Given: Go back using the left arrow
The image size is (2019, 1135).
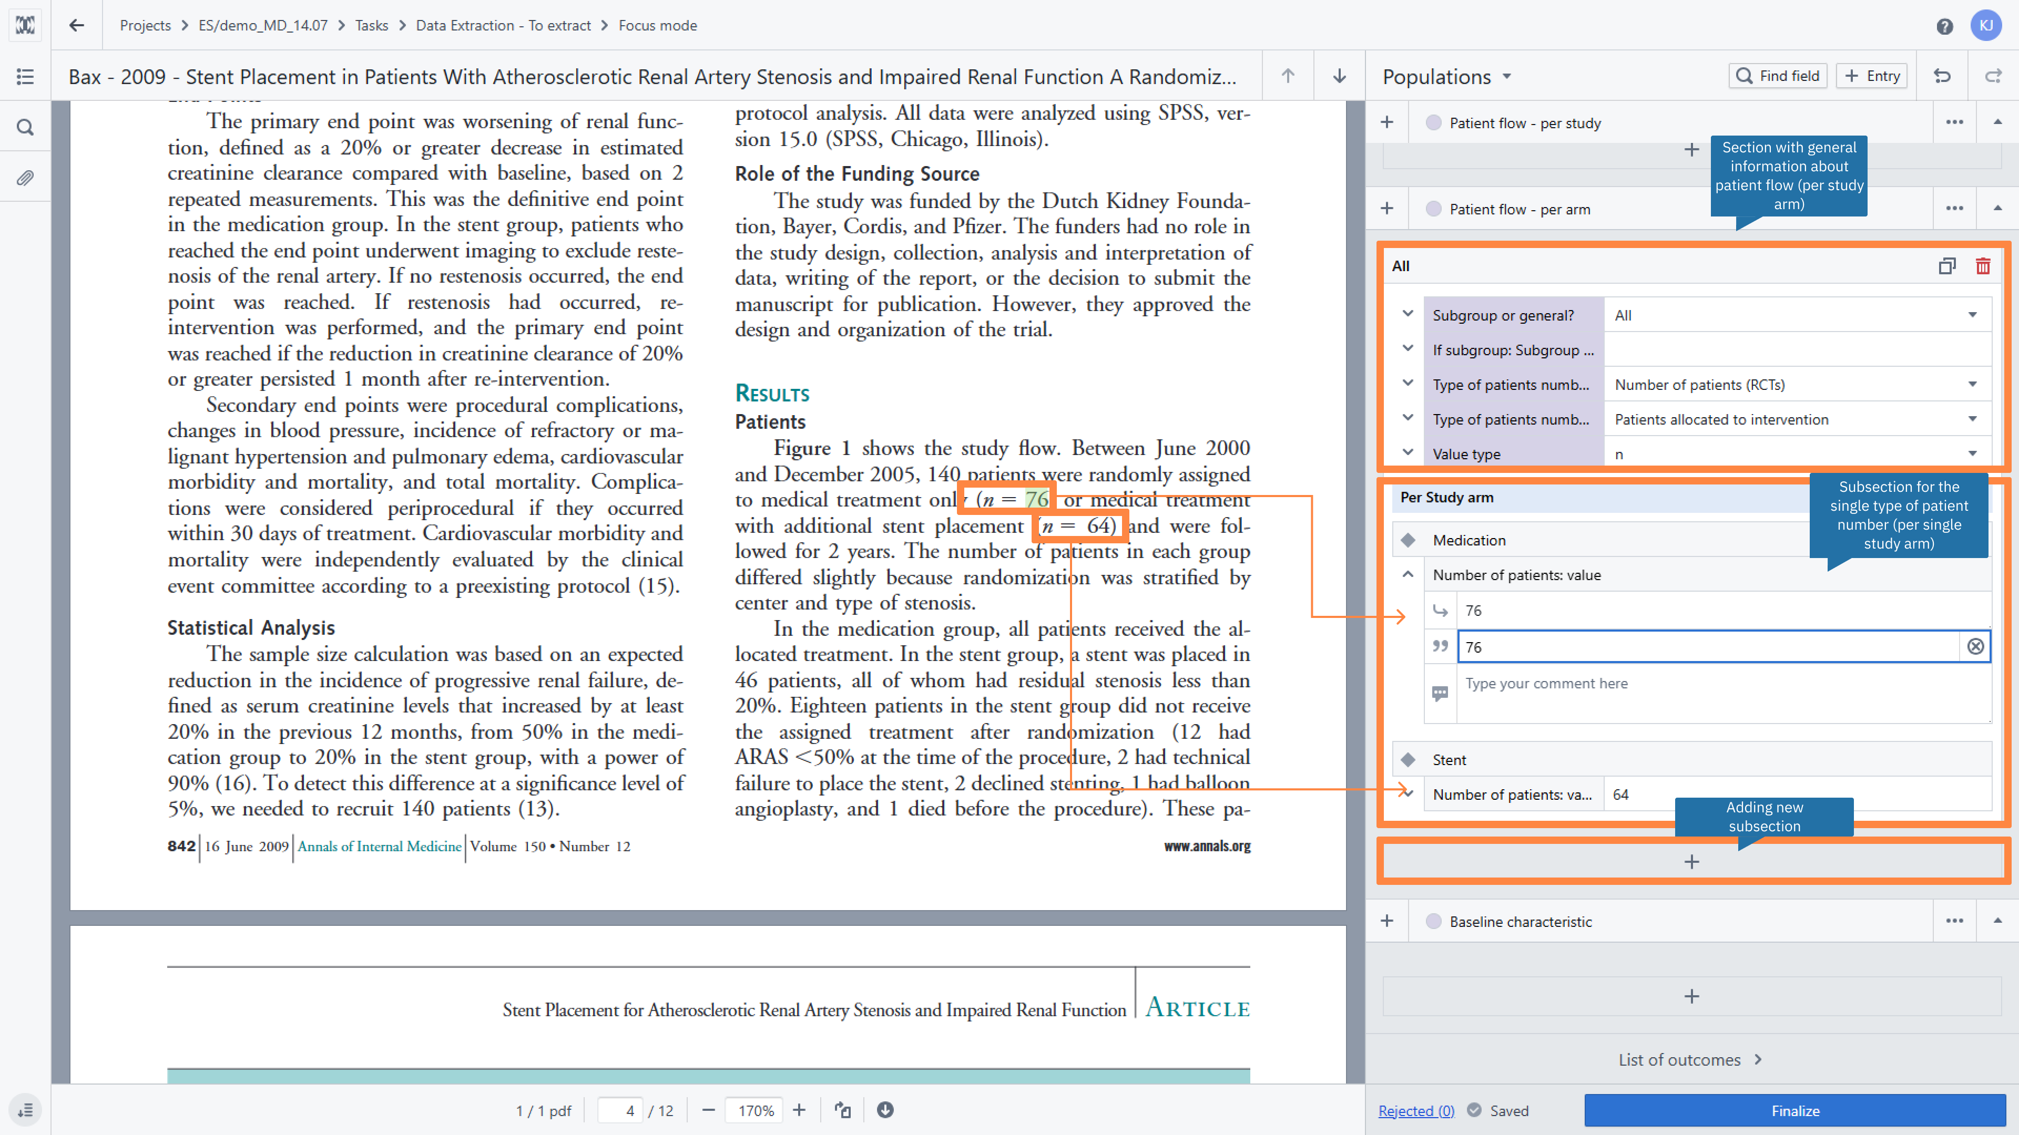Looking at the screenshot, I should click(x=76, y=25).
